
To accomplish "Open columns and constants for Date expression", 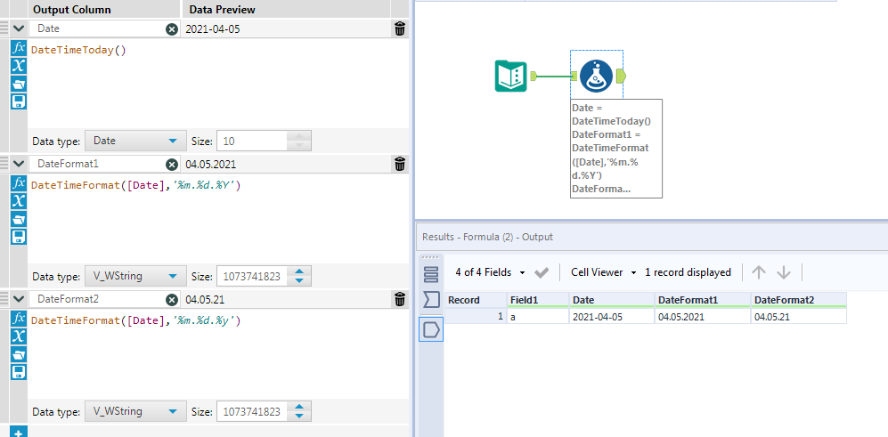I will pos(19,66).
